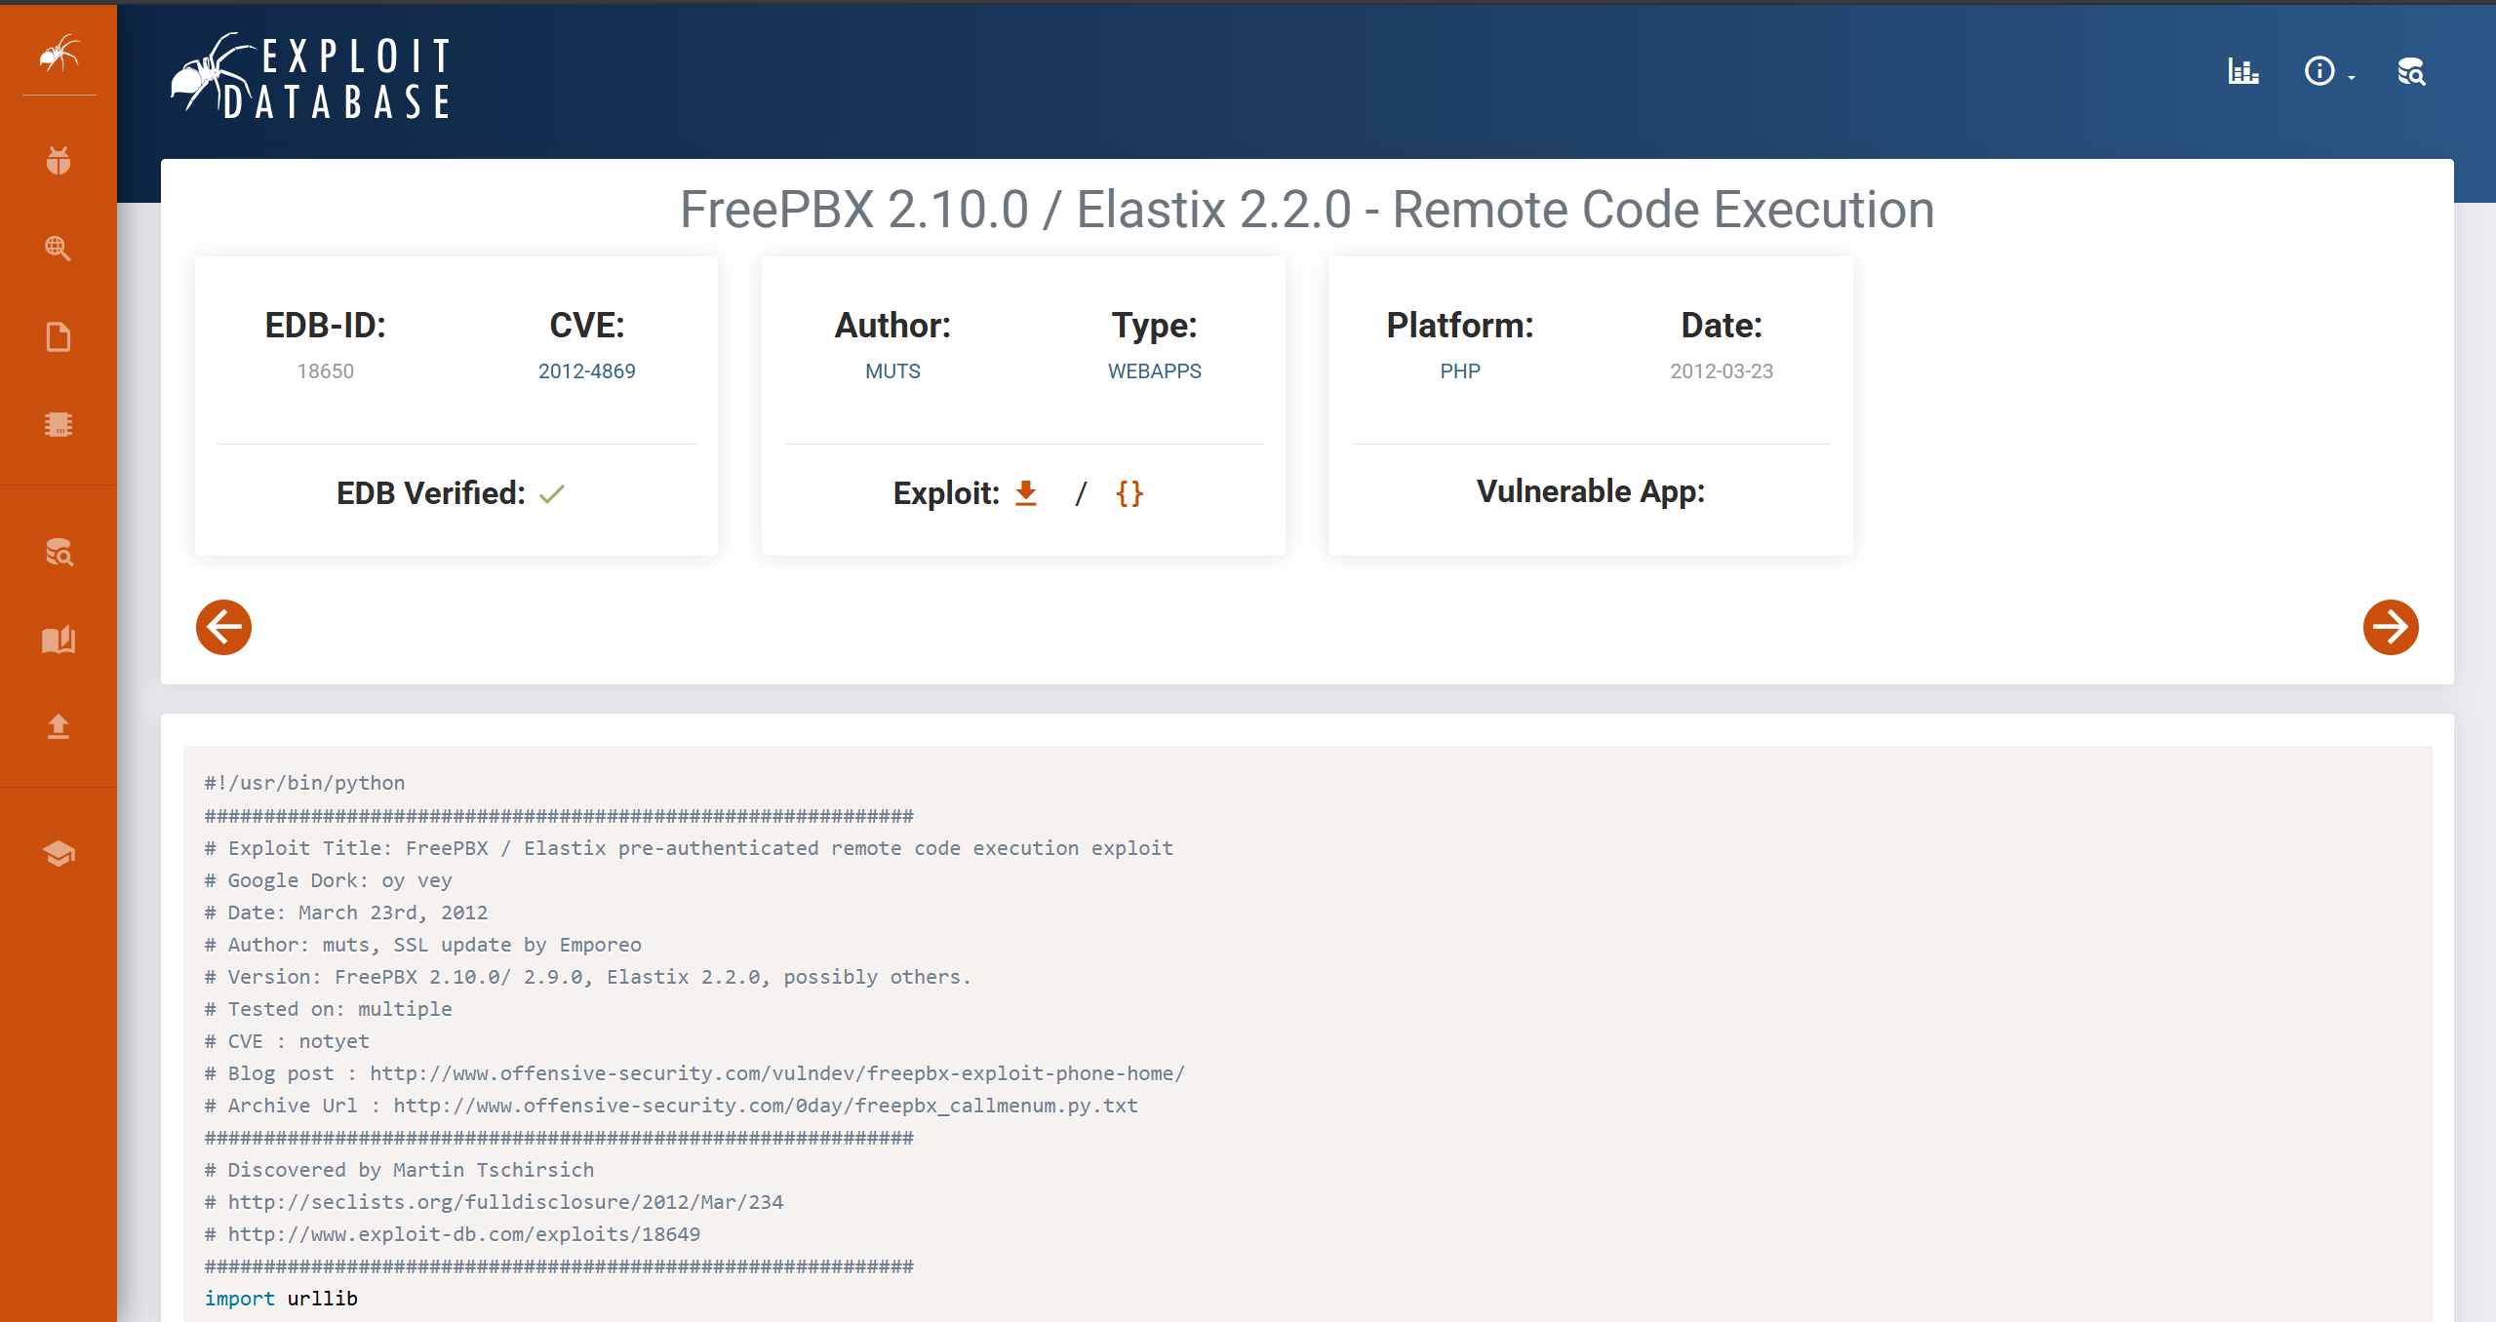2496x1322 pixels.
Task: Click the exploit page title heading
Action: (x=1307, y=210)
